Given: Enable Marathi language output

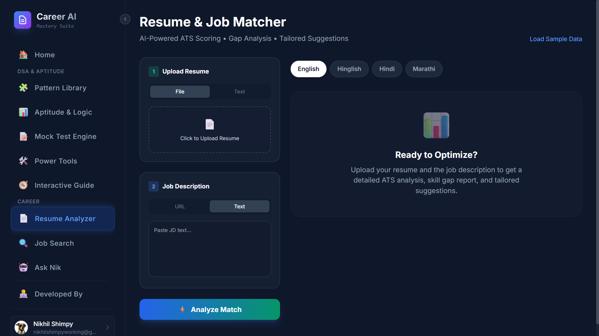Looking at the screenshot, I should (424, 69).
